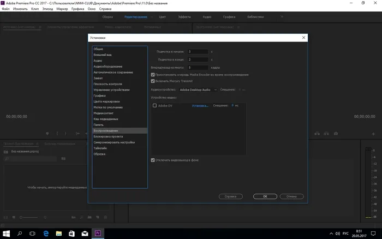
Task: Select the Кэш медиаданных category
Action: coord(120,119)
